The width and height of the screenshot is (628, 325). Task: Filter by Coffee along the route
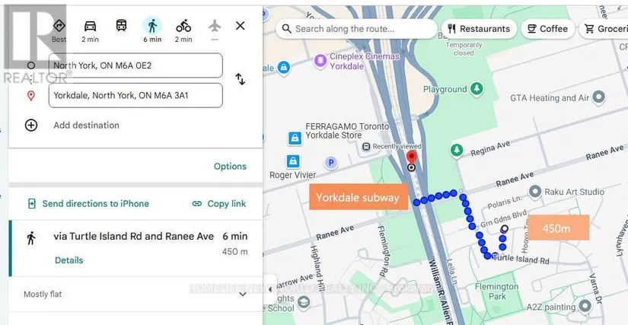coord(547,29)
